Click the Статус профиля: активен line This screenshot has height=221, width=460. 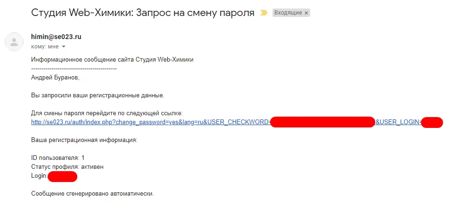click(67, 166)
